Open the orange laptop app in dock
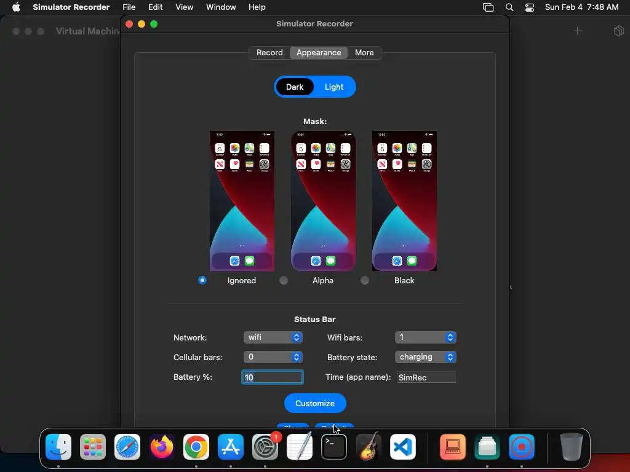The image size is (630, 472). (x=453, y=447)
